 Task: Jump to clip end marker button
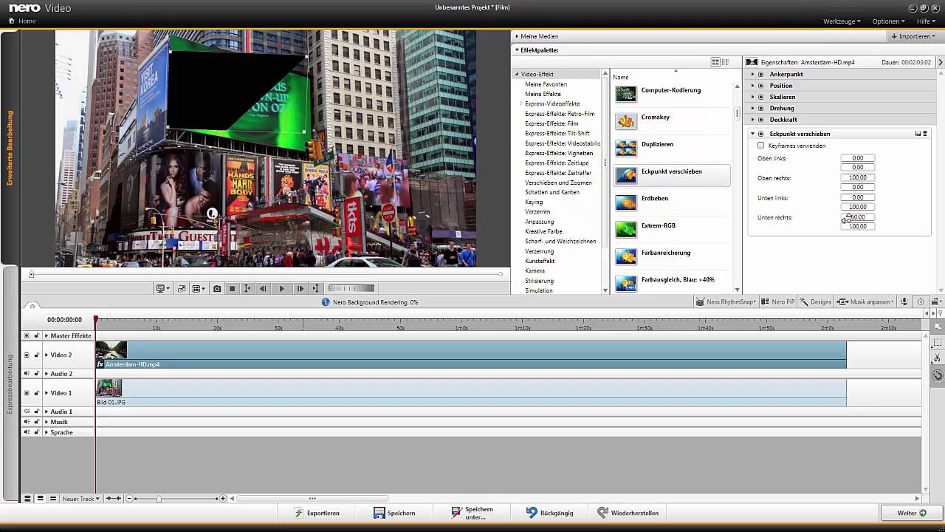(315, 289)
